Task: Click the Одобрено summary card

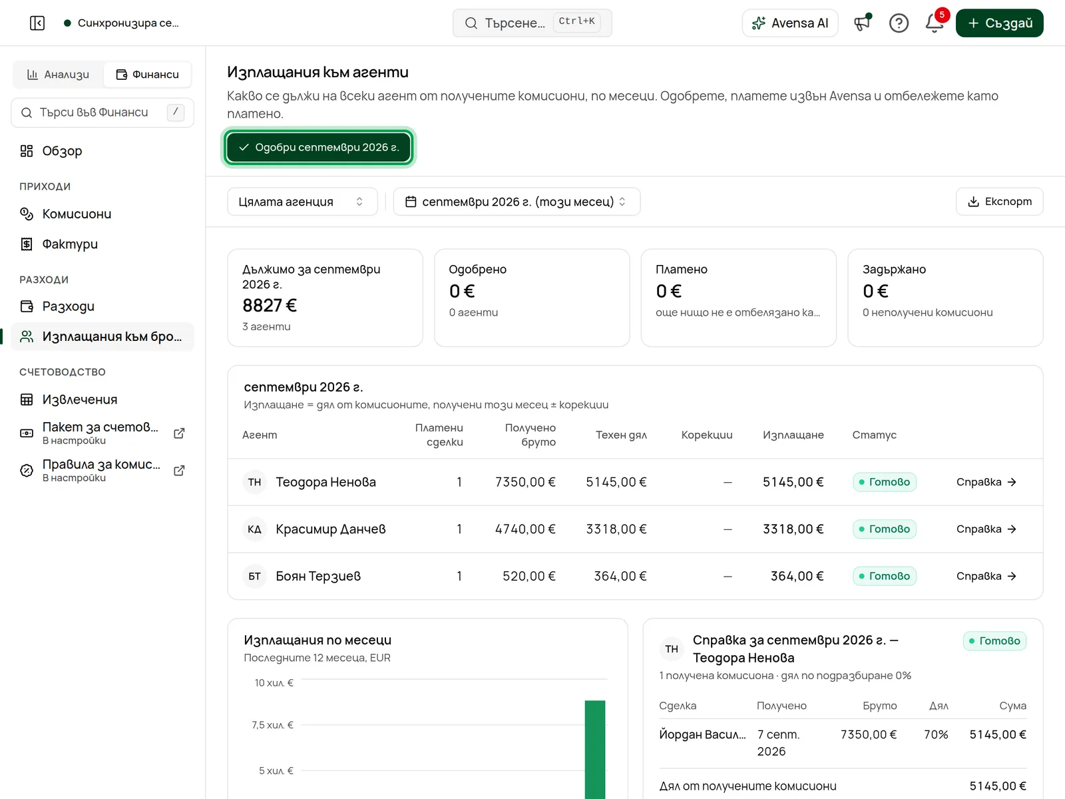Action: pos(532,298)
